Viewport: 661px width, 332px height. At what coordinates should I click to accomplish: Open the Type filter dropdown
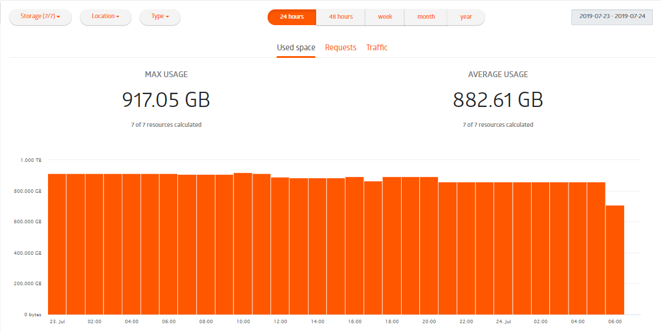pos(160,16)
